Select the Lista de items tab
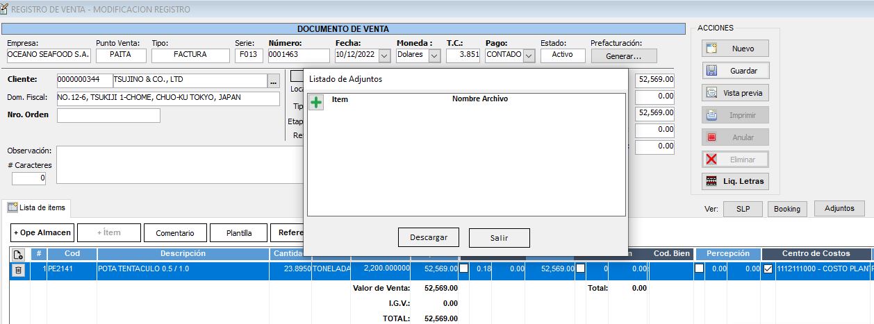The width and height of the screenshot is (874, 324). pos(37,207)
